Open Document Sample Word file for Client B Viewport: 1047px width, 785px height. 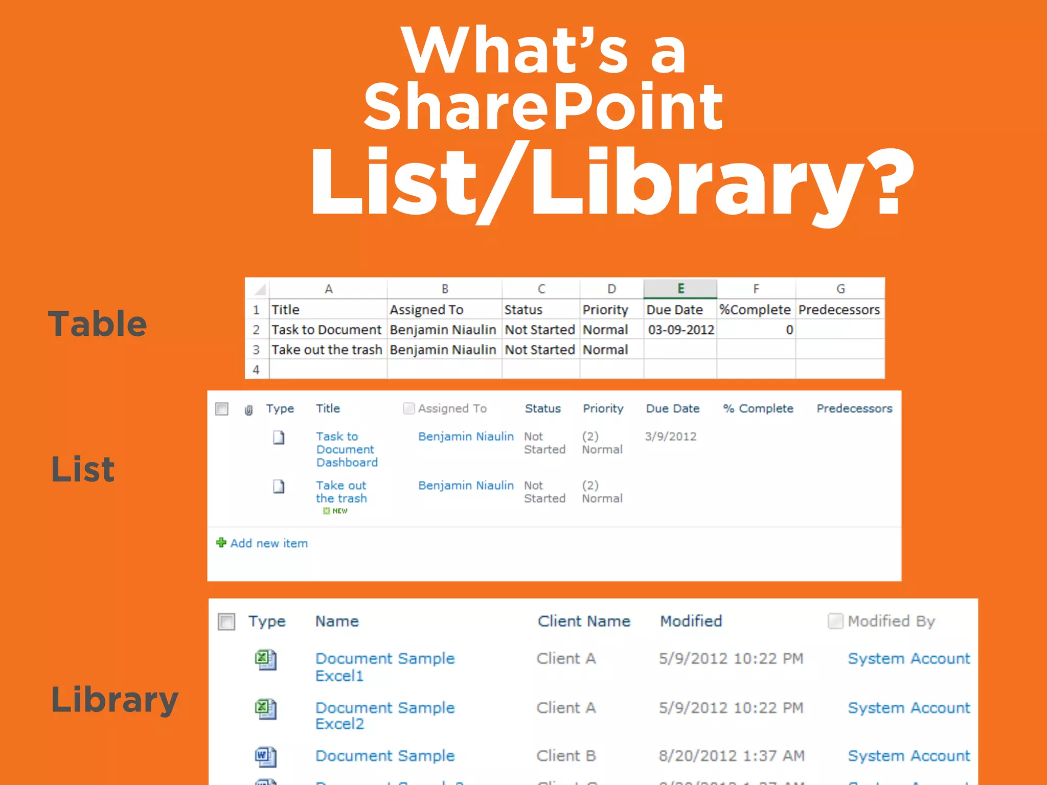point(384,755)
